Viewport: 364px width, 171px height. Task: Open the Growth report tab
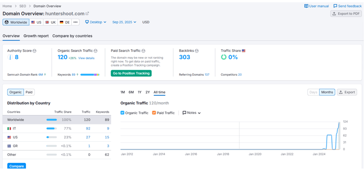tap(36, 36)
